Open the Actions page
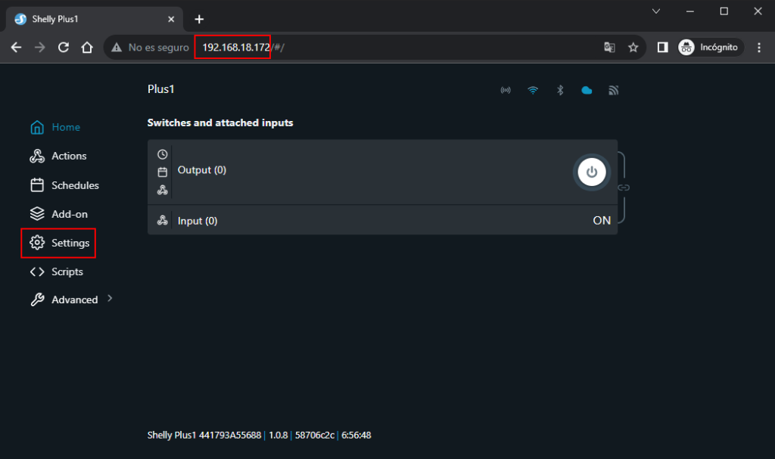This screenshot has height=459, width=775. coord(68,156)
